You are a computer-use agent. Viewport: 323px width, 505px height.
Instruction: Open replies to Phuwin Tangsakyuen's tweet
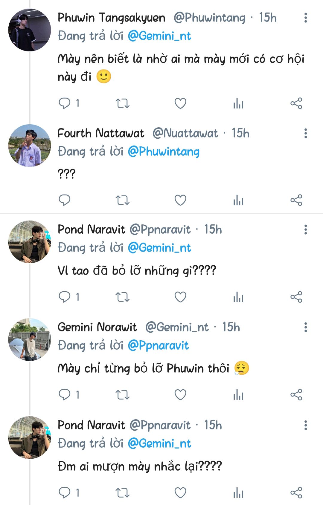point(65,103)
